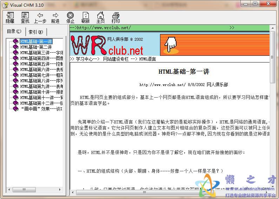
Task: Go back with 上一步 arrow icon
Action: 40,18
